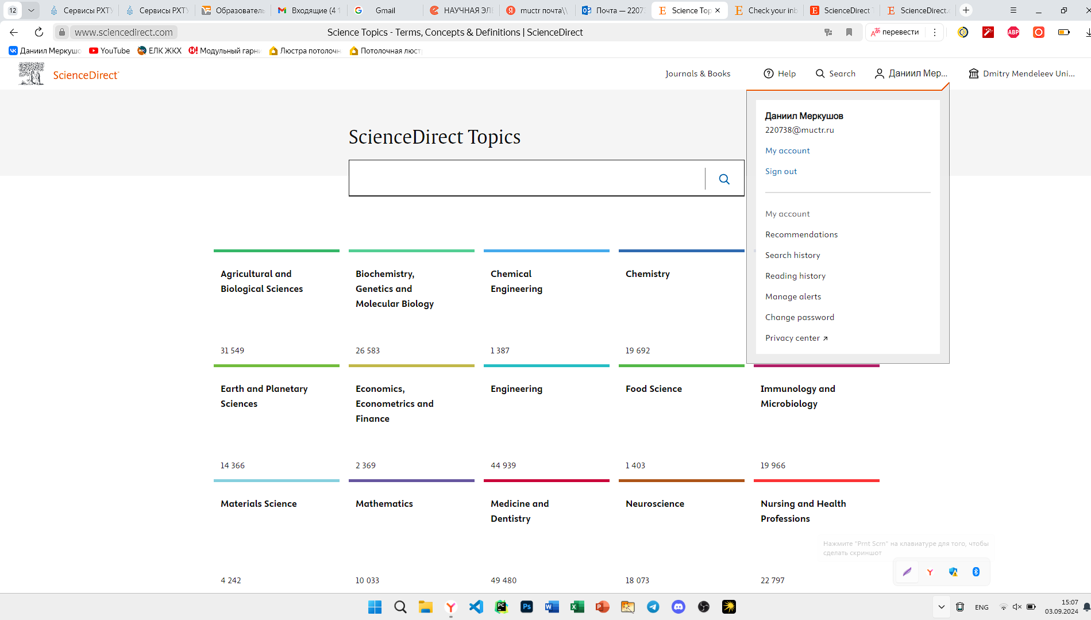This screenshot has width=1091, height=620.
Task: Open Recommendations in user menu
Action: pyautogui.click(x=801, y=234)
